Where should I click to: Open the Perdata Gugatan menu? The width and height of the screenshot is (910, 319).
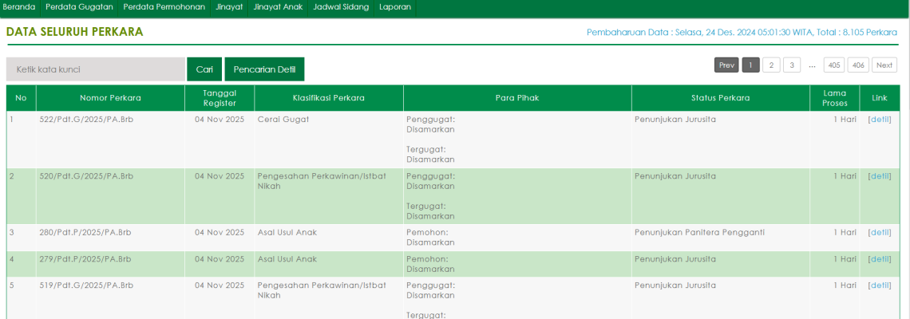point(79,7)
